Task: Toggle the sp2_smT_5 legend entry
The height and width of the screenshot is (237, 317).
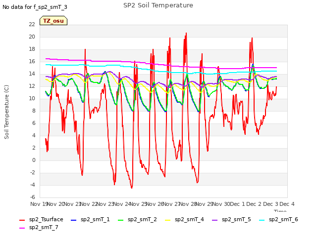Action: click(x=231, y=219)
